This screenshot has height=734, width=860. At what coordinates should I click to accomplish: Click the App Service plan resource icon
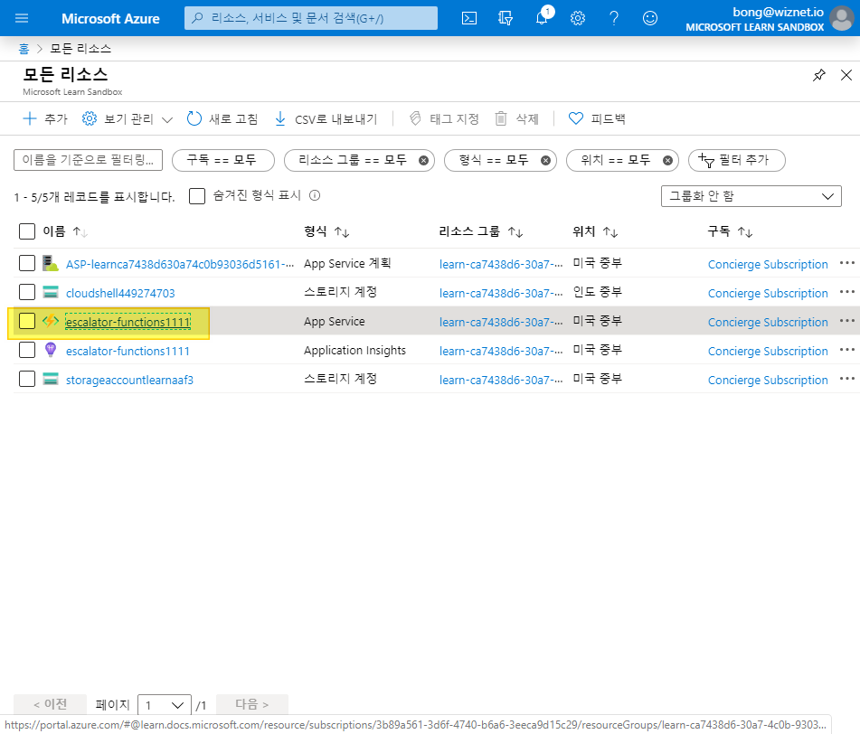click(x=51, y=263)
